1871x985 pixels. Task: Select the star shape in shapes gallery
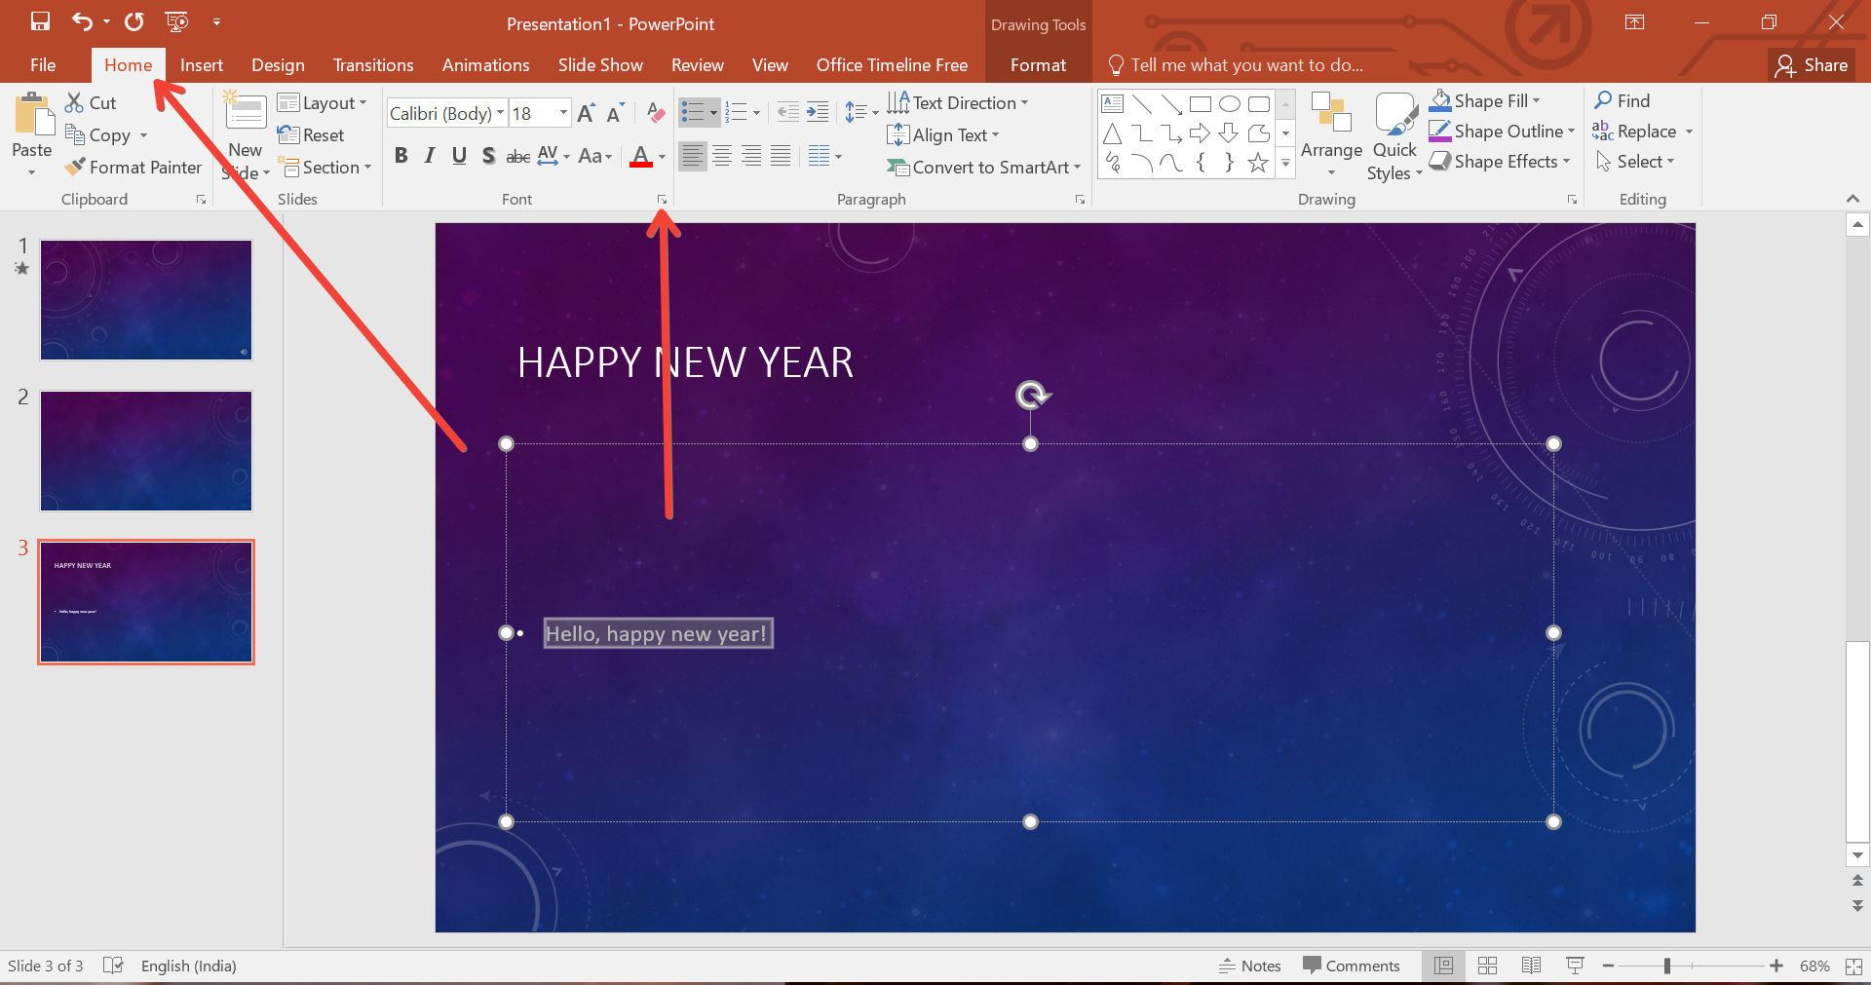[1258, 163]
